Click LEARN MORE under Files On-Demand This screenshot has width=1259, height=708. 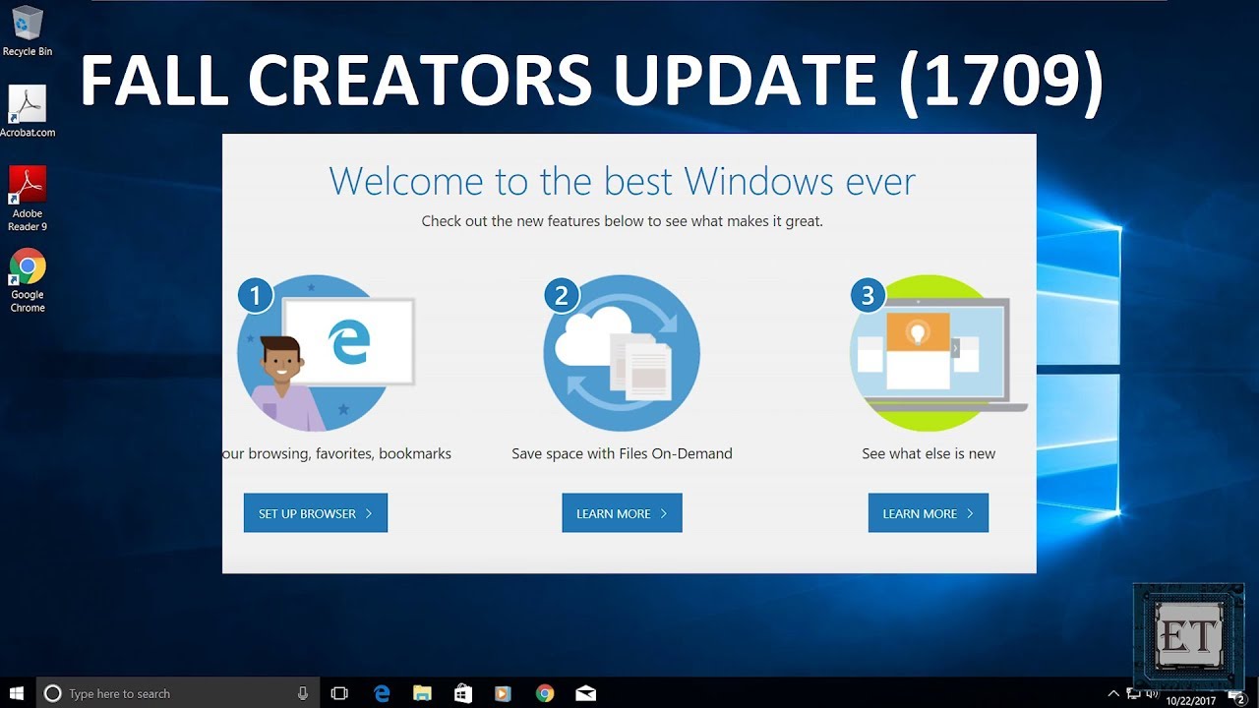[x=622, y=513]
